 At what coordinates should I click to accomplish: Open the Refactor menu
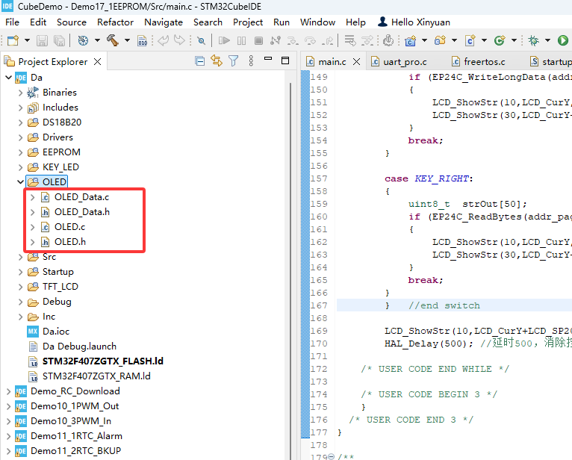[x=115, y=22]
